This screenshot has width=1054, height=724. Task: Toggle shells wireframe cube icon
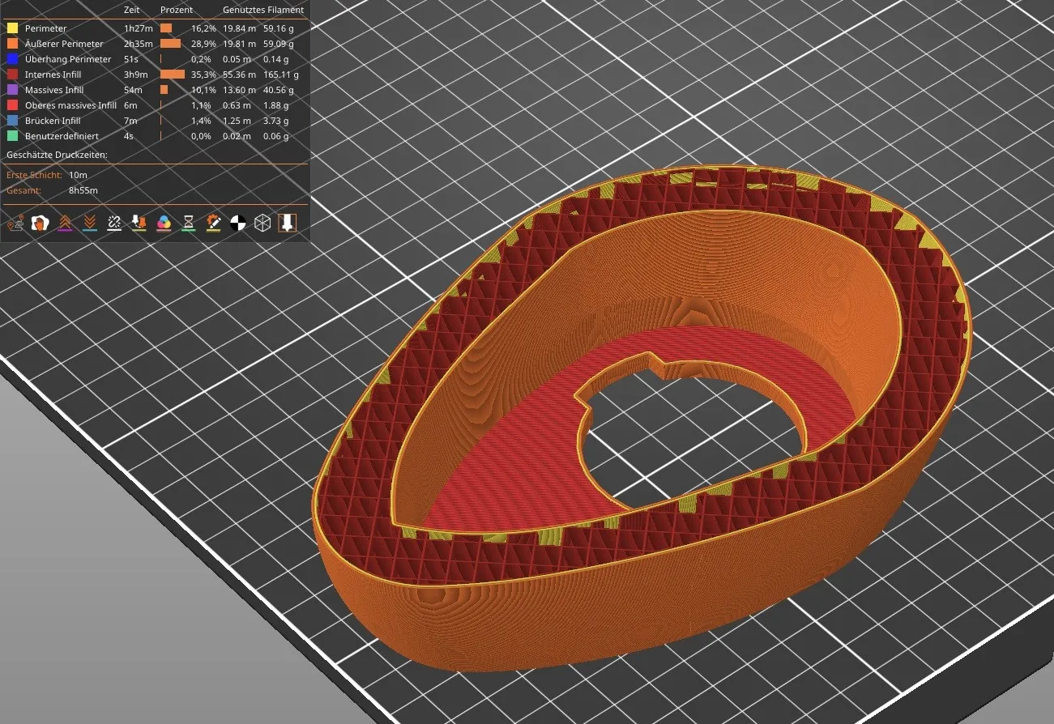point(262,223)
